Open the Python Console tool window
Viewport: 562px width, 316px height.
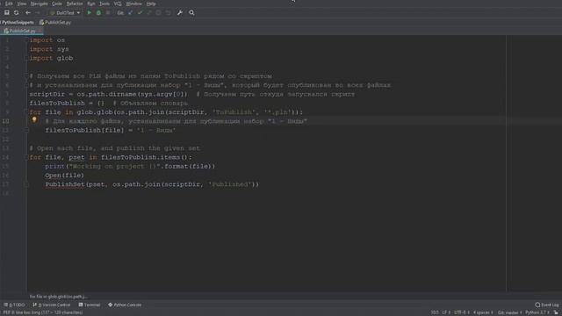pyautogui.click(x=125, y=305)
